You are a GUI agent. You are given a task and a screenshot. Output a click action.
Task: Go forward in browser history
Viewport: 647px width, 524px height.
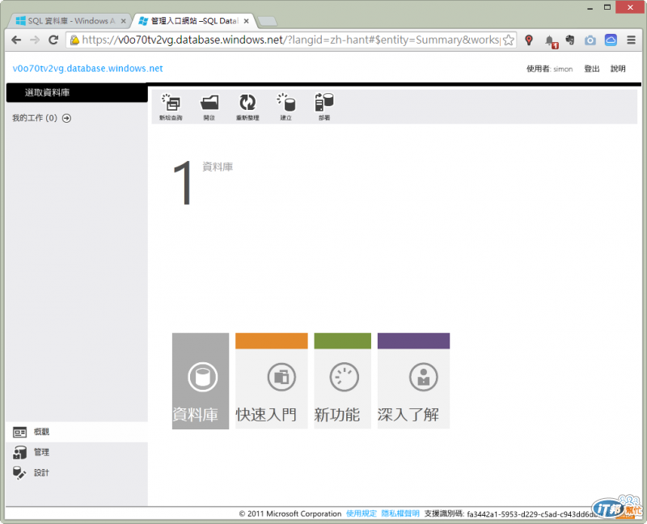tap(35, 40)
